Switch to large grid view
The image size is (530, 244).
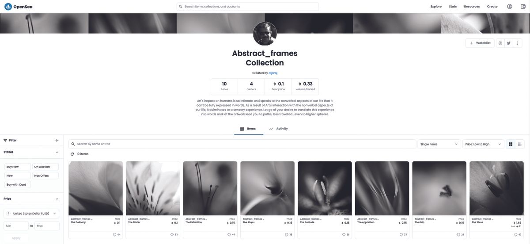(x=511, y=144)
